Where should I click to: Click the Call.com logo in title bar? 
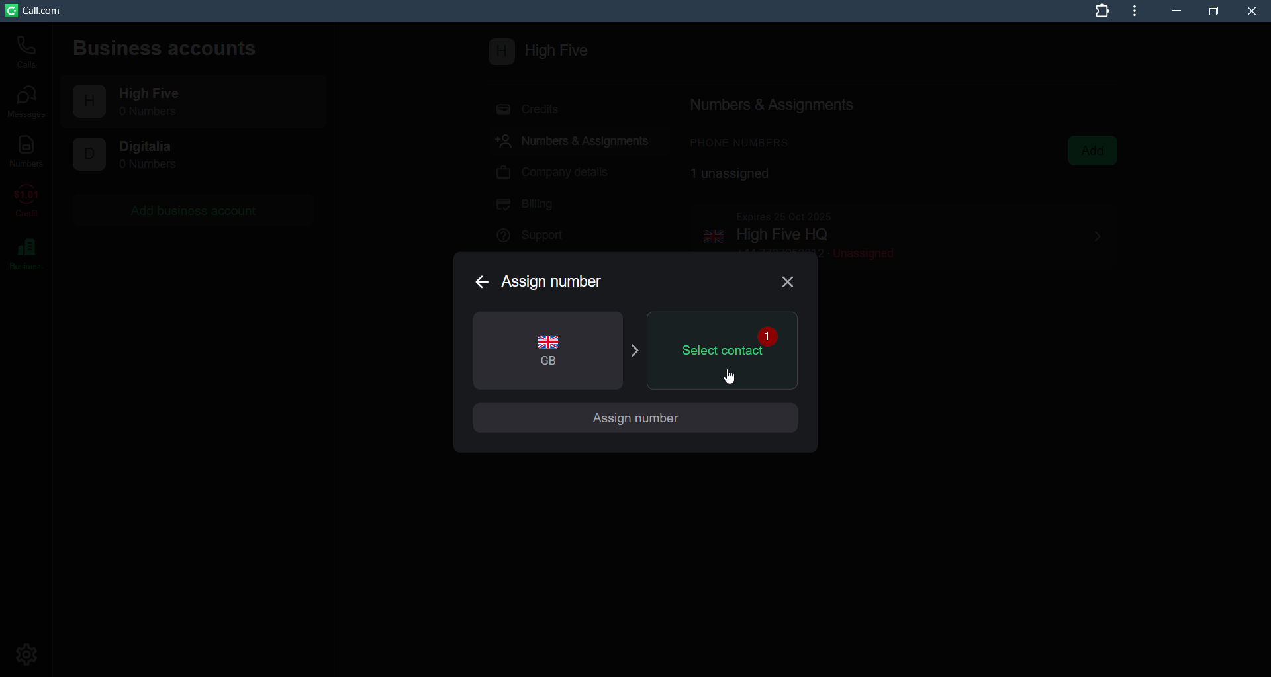click(11, 11)
